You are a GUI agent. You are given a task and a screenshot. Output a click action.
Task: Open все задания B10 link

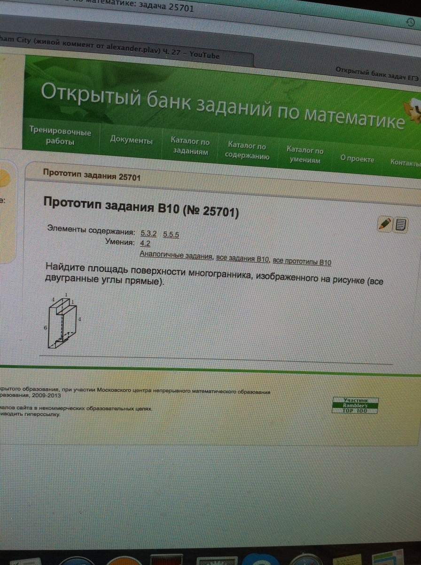click(242, 258)
